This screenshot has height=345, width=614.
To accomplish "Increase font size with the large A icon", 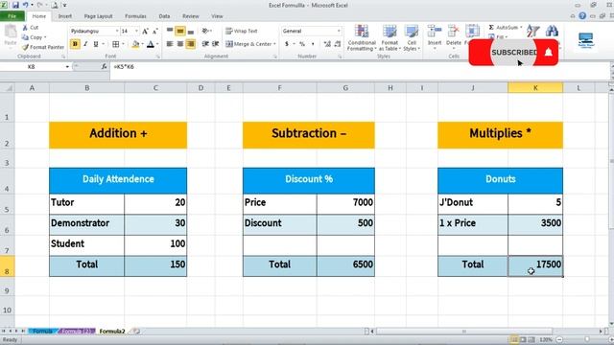I will [145, 32].
